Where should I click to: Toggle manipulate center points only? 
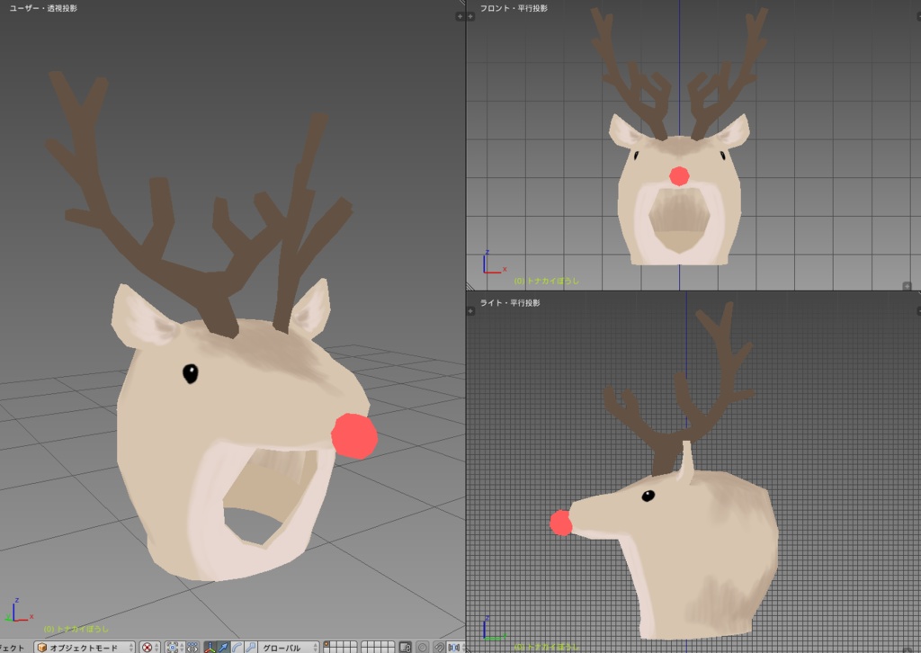coord(192,647)
